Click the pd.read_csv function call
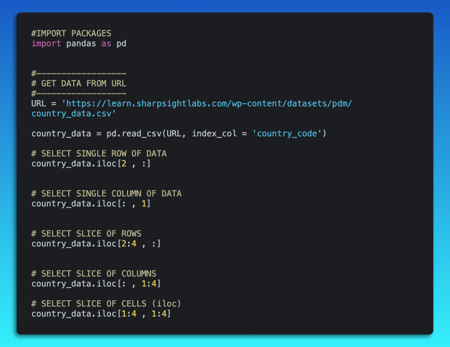450x347 pixels. tap(136, 133)
